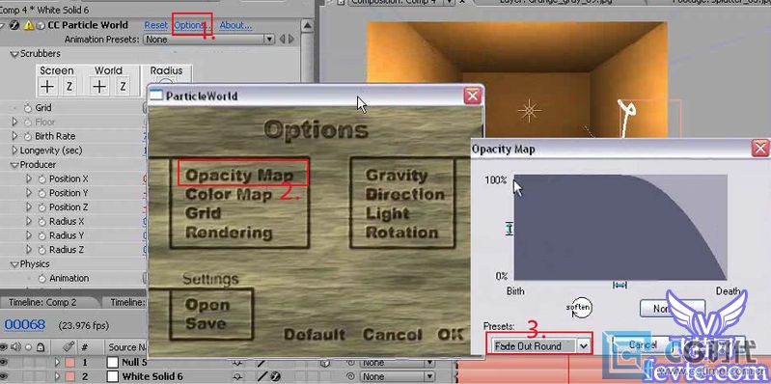Select next animation preset arrow
The image size is (771, 384).
click(x=291, y=39)
